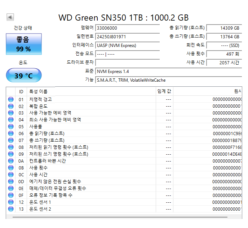Click the blue status icon for ID 09
The width and height of the screenshot is (248, 228).
click(11, 154)
